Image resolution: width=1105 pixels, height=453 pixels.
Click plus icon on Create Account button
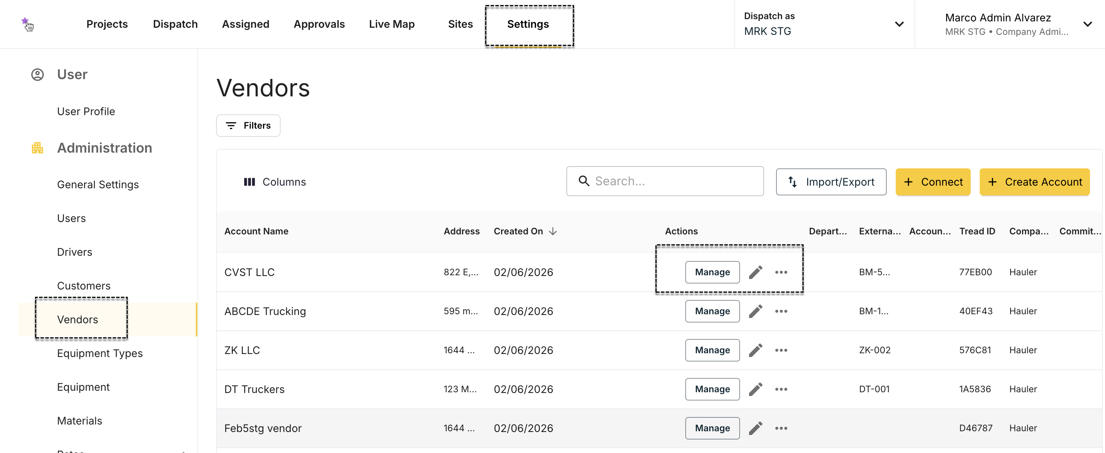992,182
